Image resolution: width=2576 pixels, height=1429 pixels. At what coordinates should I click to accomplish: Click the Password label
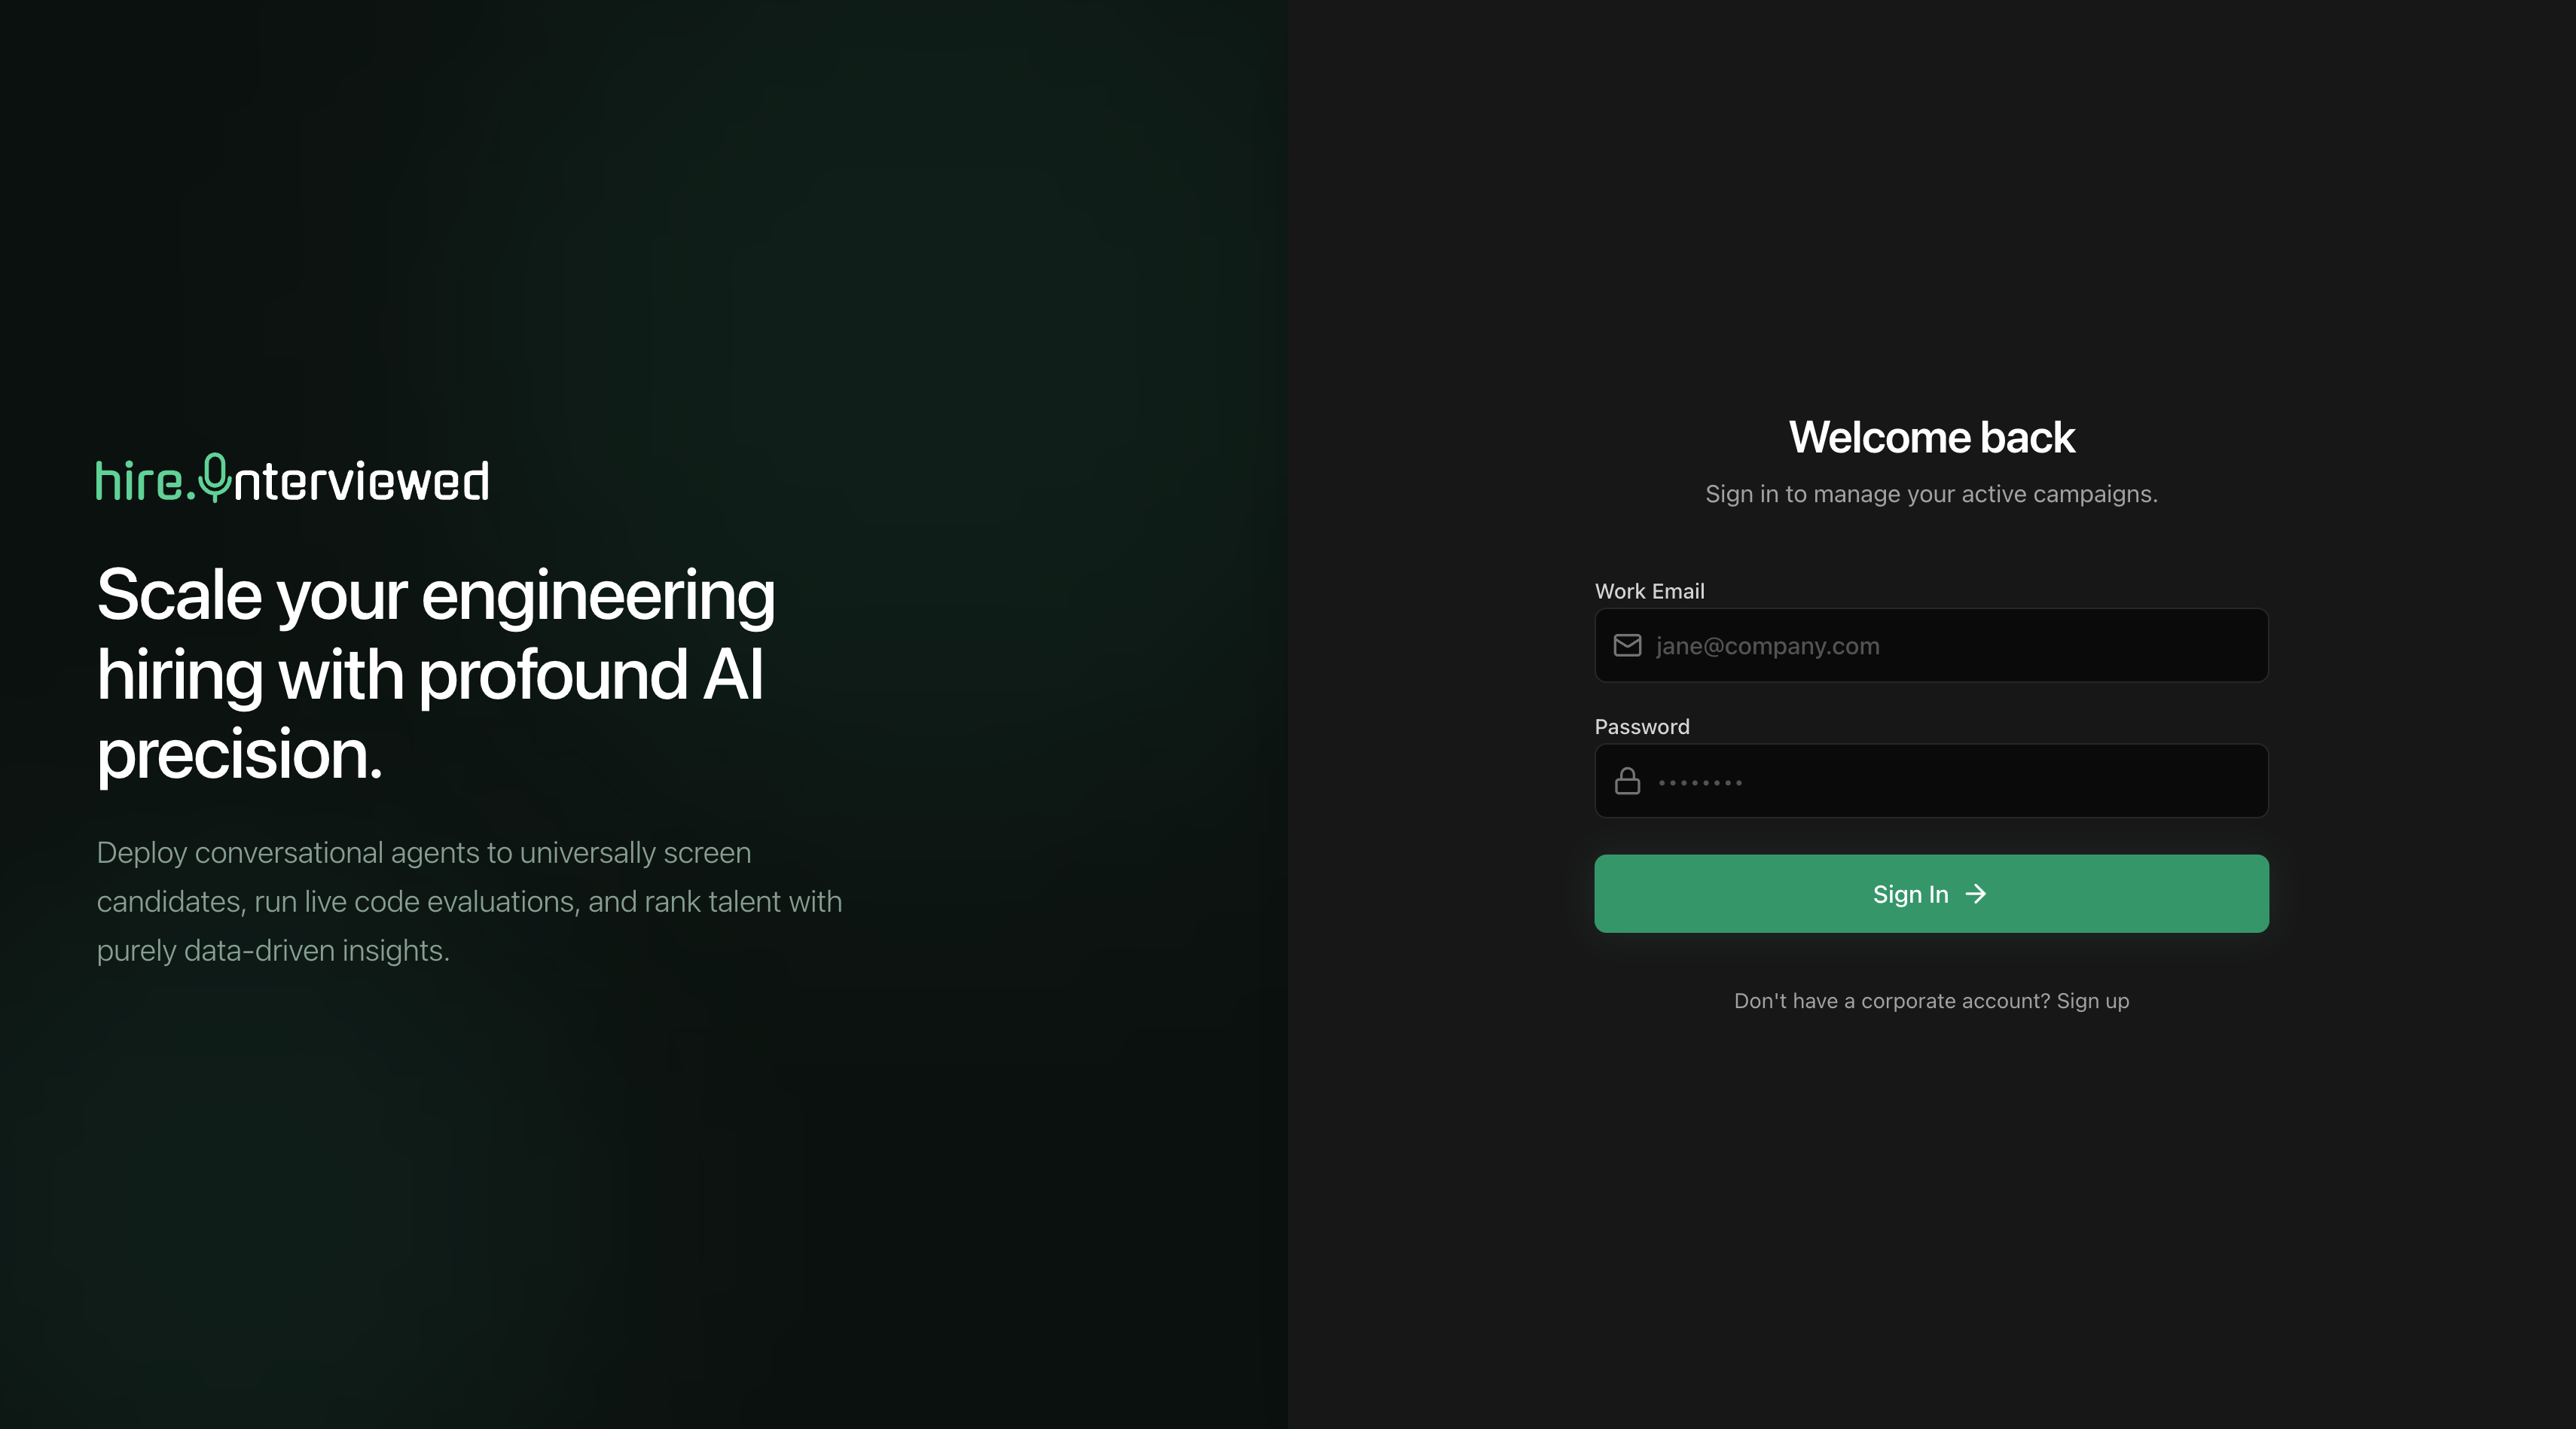pos(1641,727)
